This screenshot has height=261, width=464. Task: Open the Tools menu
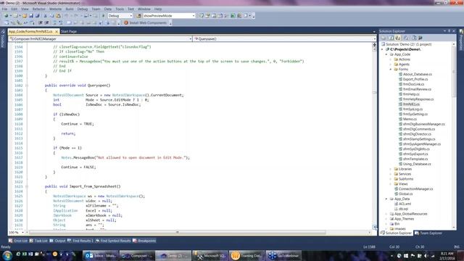[120, 9]
